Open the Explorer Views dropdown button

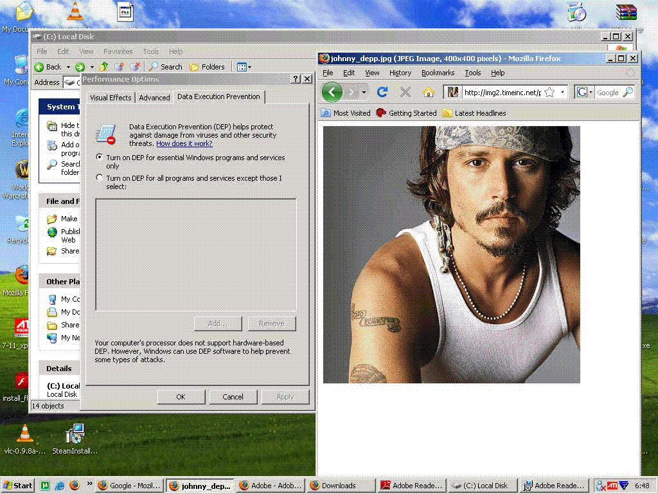click(x=244, y=67)
